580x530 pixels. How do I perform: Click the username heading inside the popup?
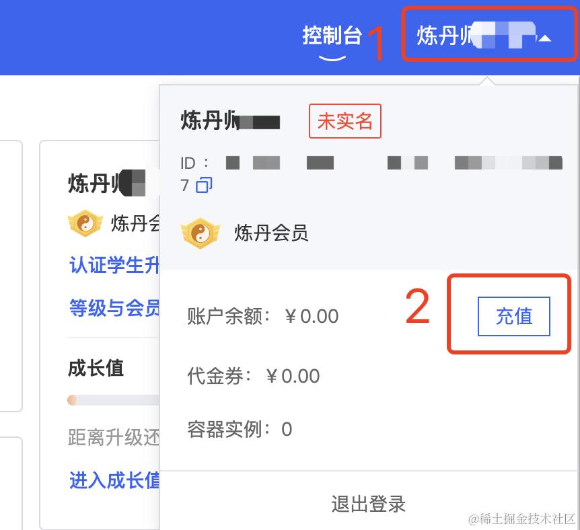coord(230,120)
